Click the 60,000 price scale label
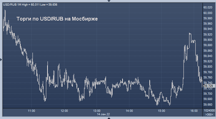This screenshot has width=216, height=119. (208, 13)
